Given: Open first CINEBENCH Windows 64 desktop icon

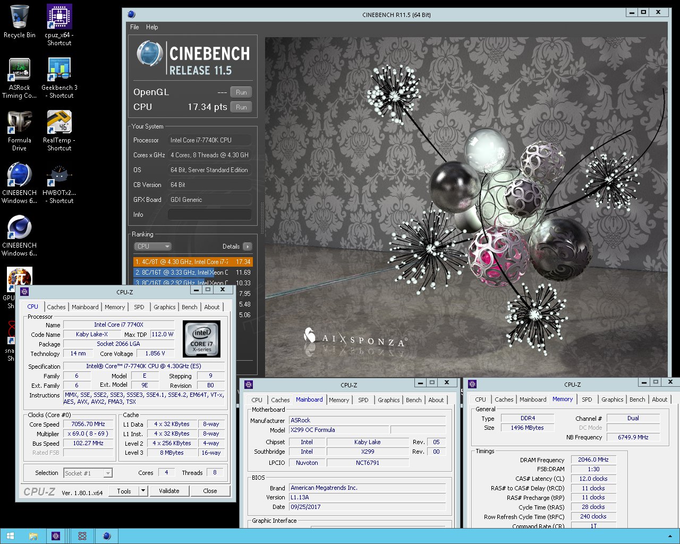Looking at the screenshot, I should point(19,183).
